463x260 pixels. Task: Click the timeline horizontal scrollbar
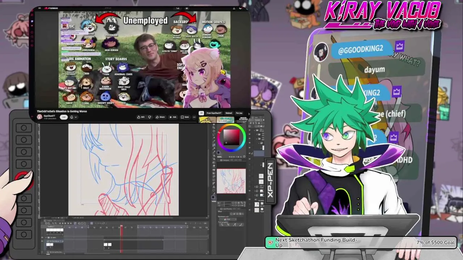[x=98, y=253]
